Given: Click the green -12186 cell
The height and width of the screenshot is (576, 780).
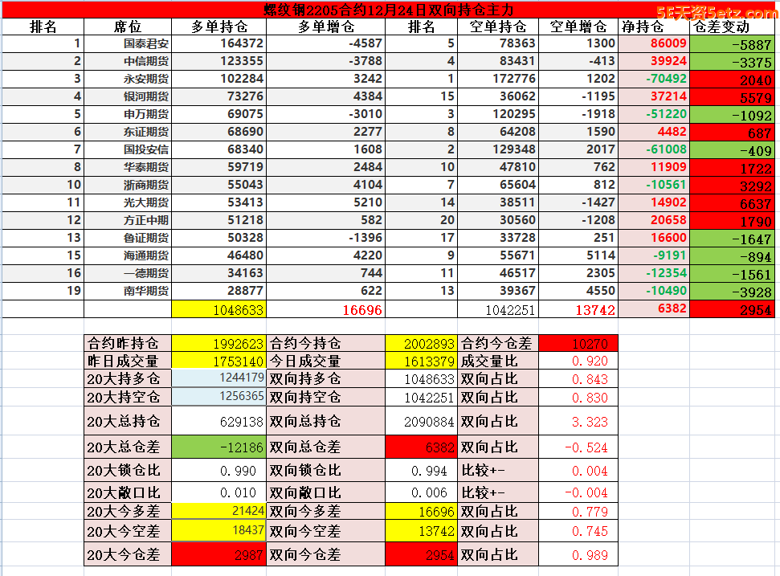Looking at the screenshot, I should [x=218, y=447].
